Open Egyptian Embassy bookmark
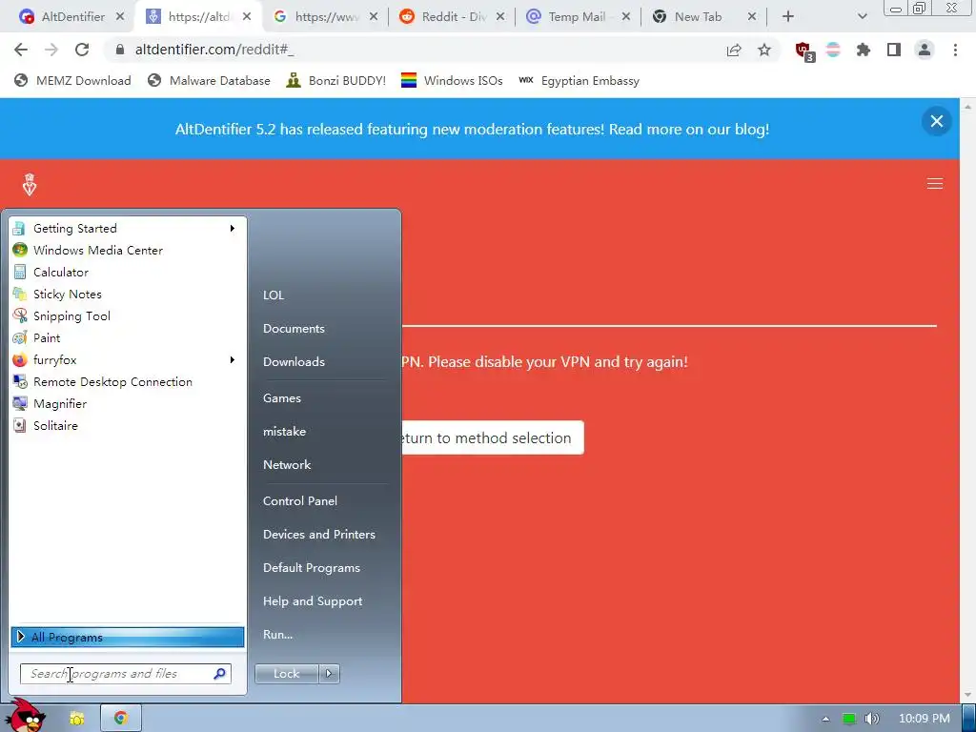This screenshot has width=976, height=732. coord(579,80)
